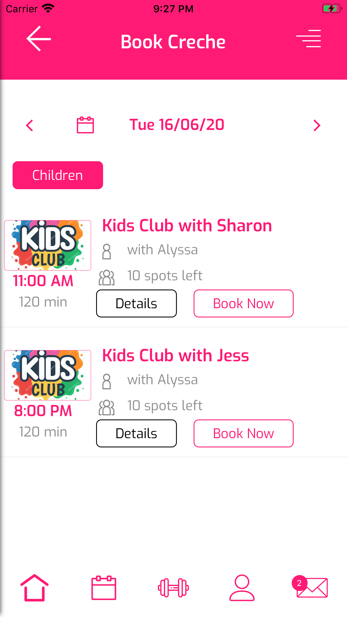Book Now for Kids Club with Jess
347x617 pixels.
[243, 433]
